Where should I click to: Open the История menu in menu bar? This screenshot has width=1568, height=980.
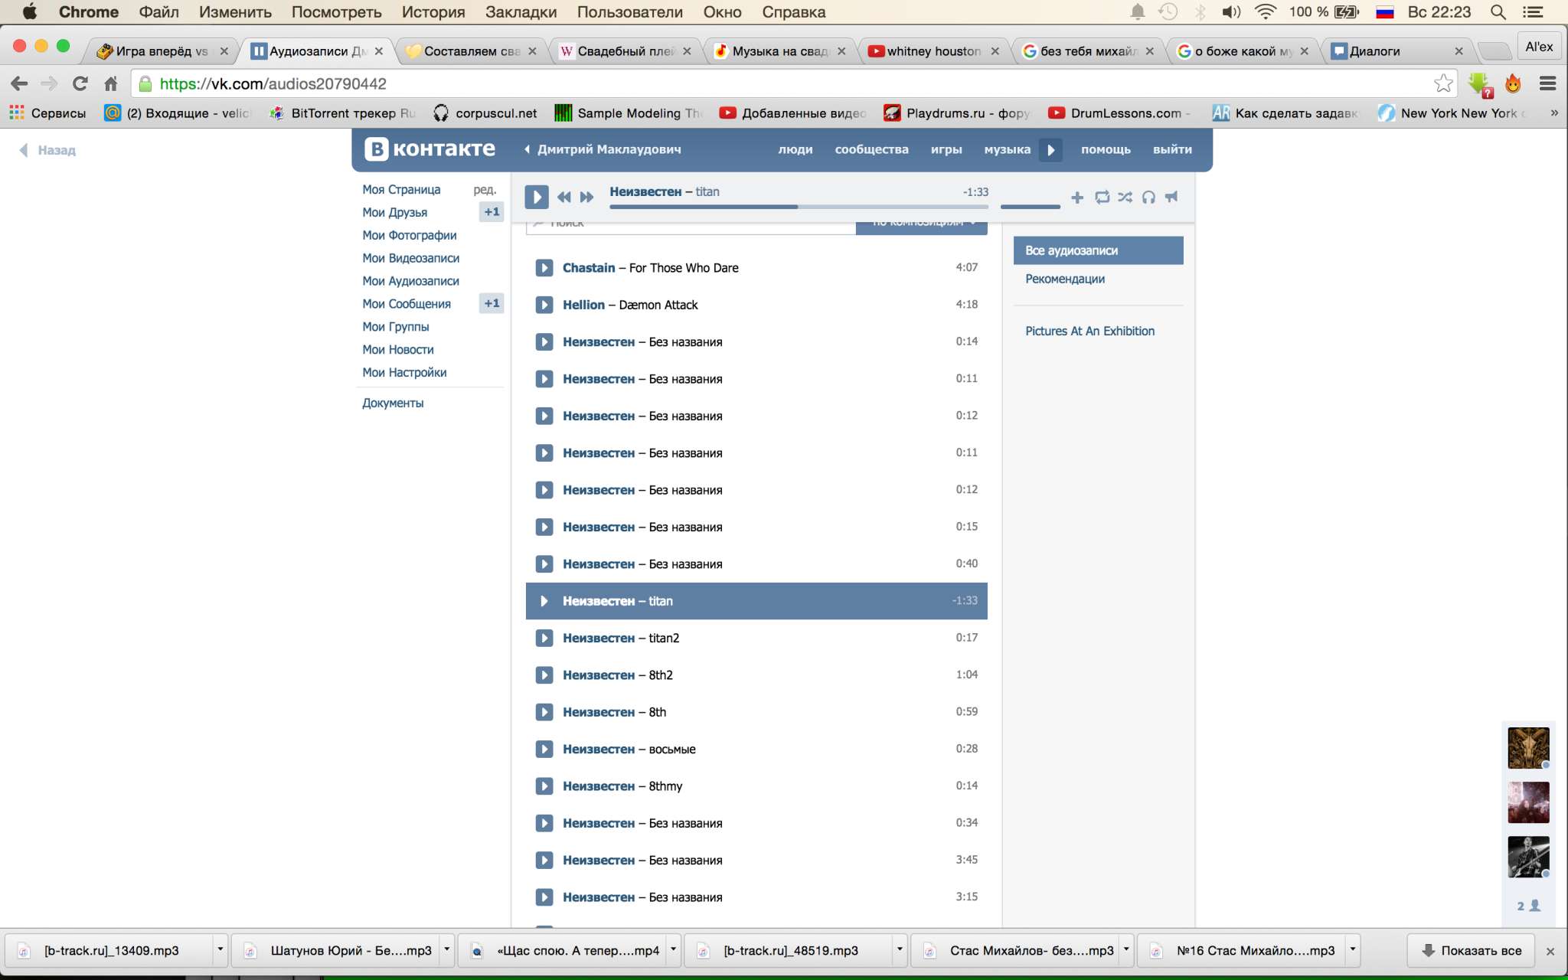(x=433, y=12)
